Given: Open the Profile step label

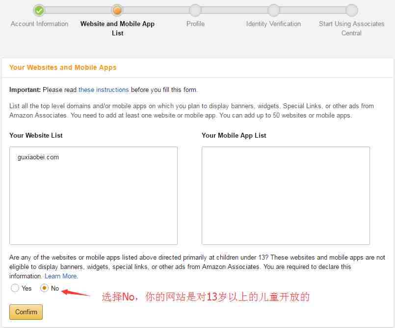Looking at the screenshot, I should [x=195, y=24].
